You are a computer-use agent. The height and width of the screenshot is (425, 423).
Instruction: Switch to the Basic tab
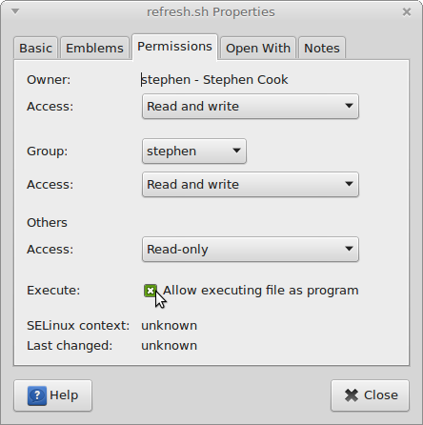point(35,48)
